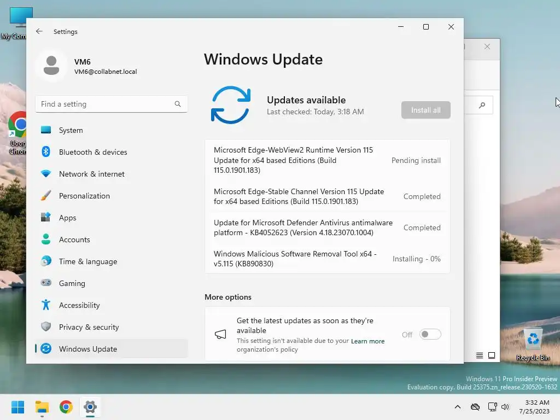The width and height of the screenshot is (560, 420).
Task: Click the Windows Update sync icon in sidebar
Action: point(46,348)
